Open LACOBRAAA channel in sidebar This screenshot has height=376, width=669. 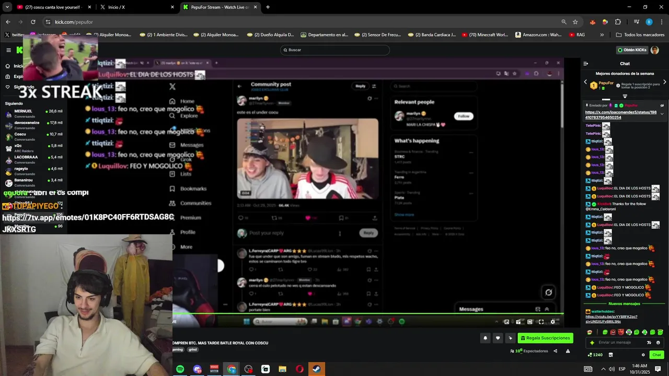pyautogui.click(x=34, y=159)
